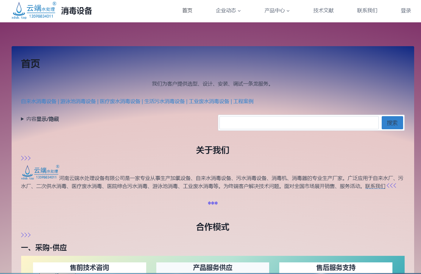This screenshot has width=421, height=274.
Task: Open the 企业动态 dropdown menu
Action: (x=228, y=10)
